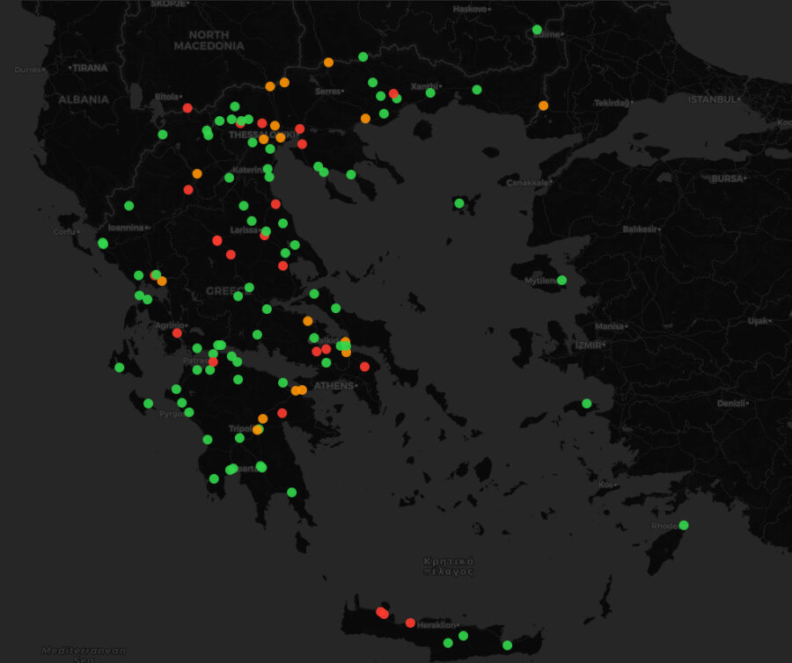Click the ATHENS city label
The image size is (792, 663).
point(334,386)
